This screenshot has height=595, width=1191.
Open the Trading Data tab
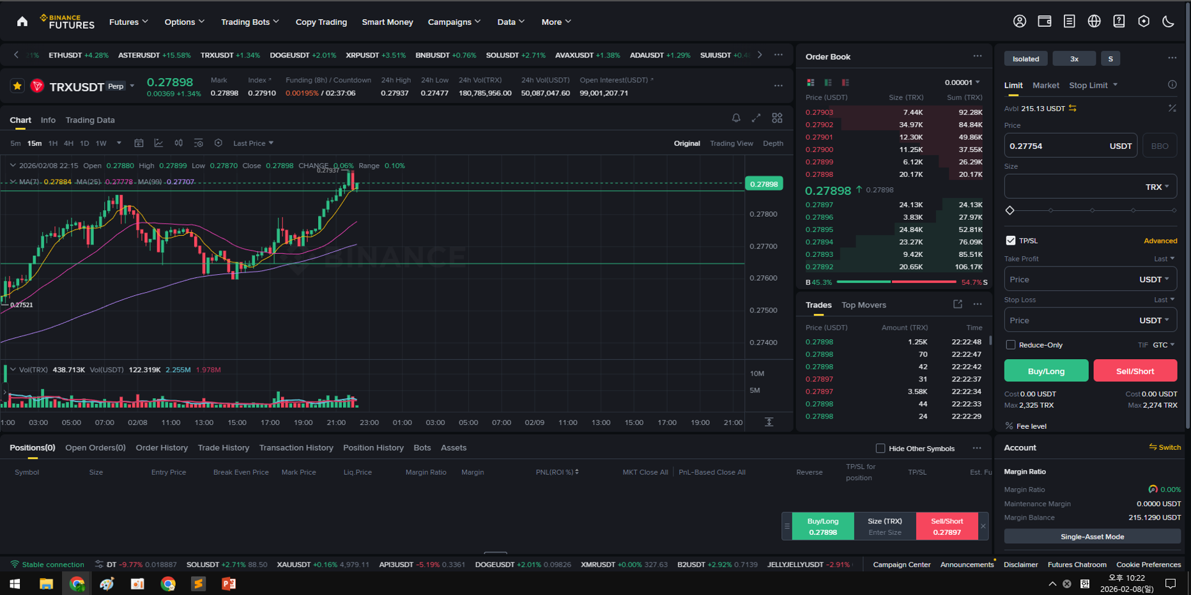(90, 120)
